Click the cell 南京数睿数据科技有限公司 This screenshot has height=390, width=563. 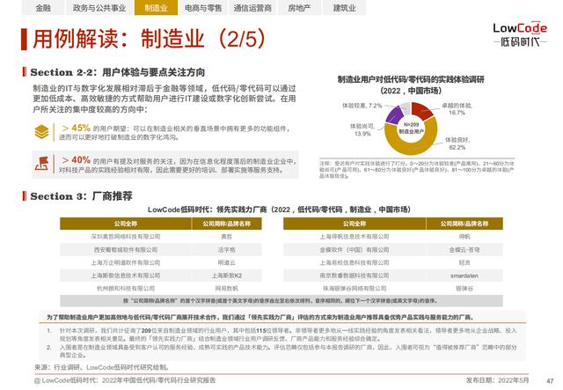[x=355, y=276]
